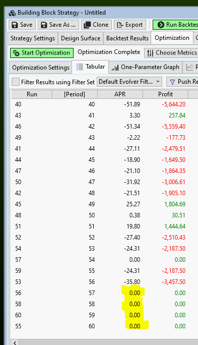198x345 pixels.
Task: Click the highlighted APR 0.00 for period 57
Action: click(135, 293)
